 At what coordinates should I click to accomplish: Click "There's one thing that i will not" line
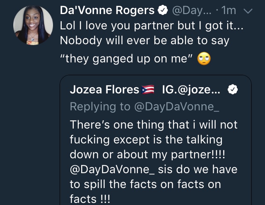tap(154, 125)
